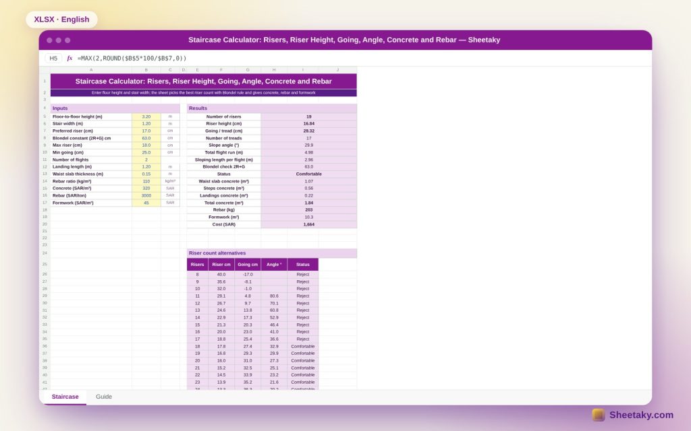Click the kg/m³ unit cell
Screen dimensions: 691x431
pos(170,181)
